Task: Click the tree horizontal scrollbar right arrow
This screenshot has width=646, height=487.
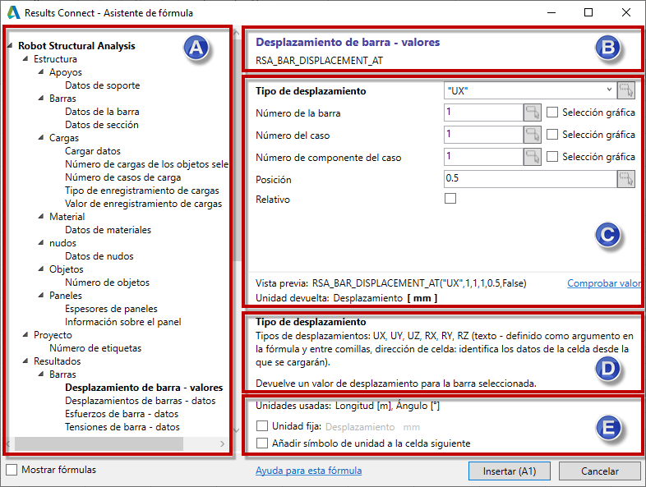Action: coord(223,443)
